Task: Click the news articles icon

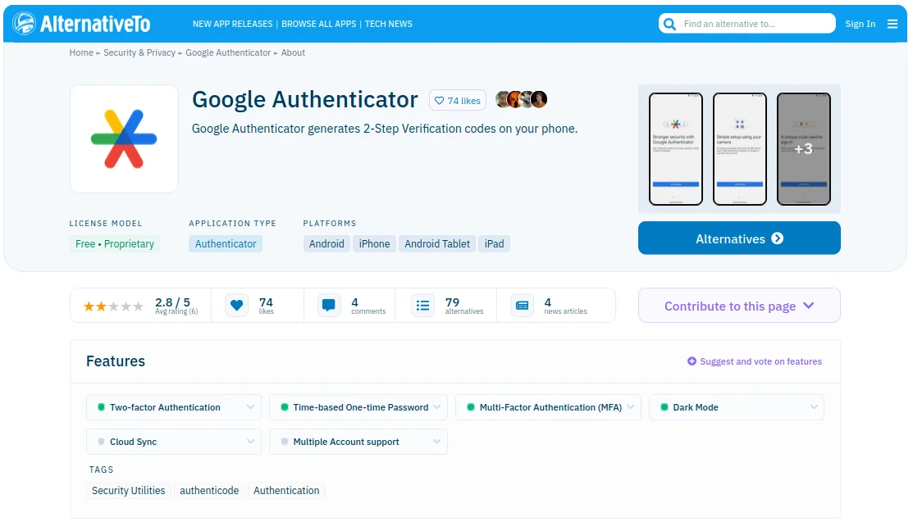Action: point(523,306)
